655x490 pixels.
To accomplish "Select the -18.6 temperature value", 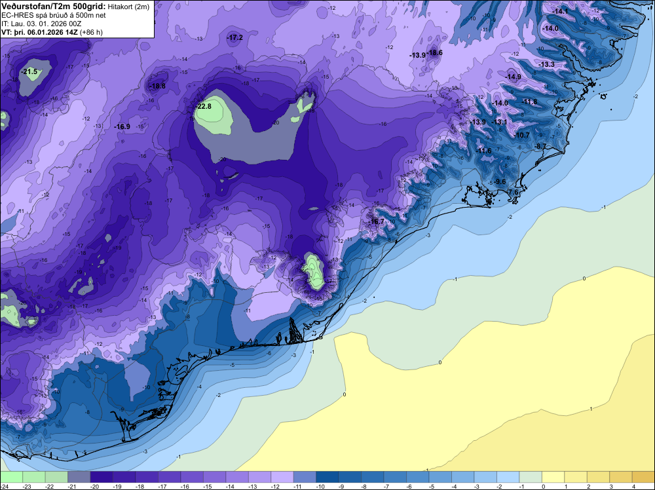I will [434, 52].
